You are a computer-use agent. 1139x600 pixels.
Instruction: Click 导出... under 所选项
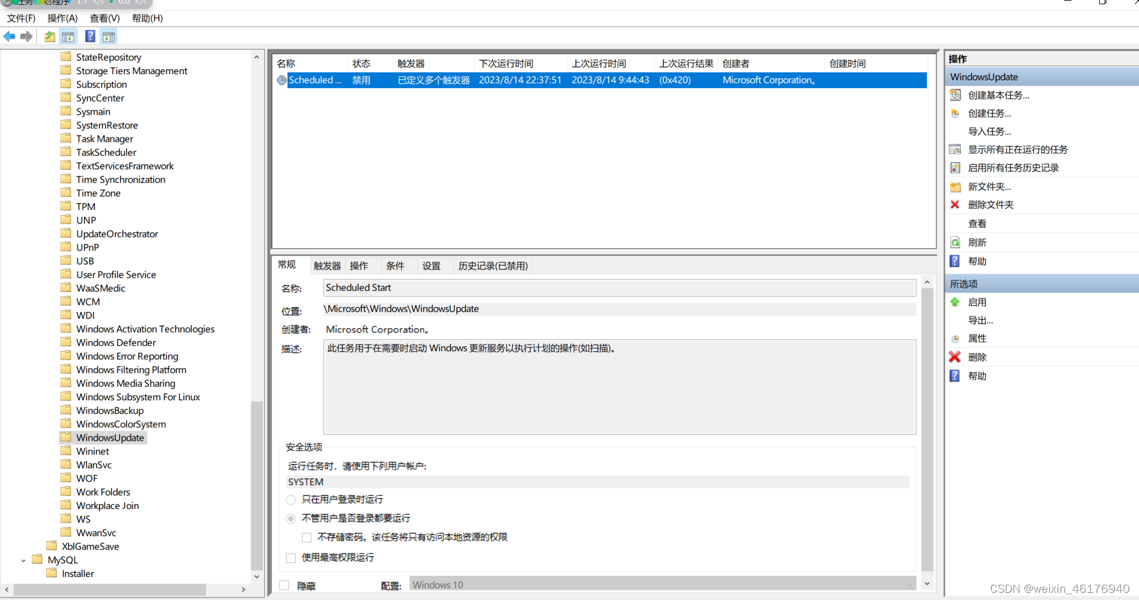tap(980, 321)
